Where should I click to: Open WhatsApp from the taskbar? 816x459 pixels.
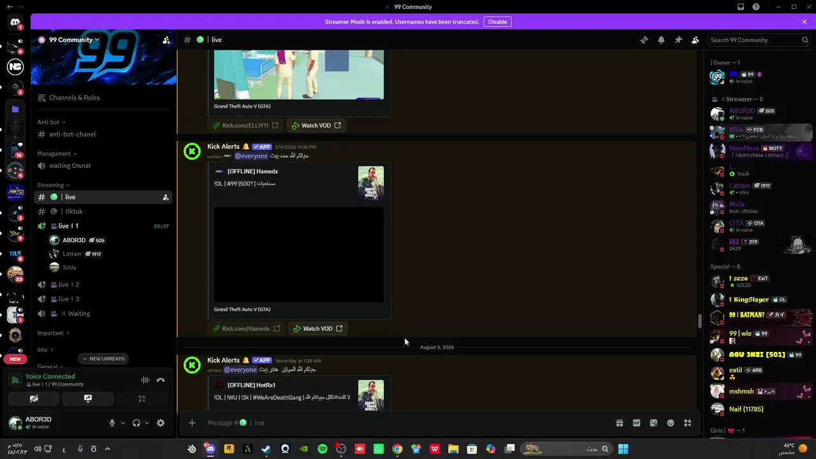click(379, 449)
